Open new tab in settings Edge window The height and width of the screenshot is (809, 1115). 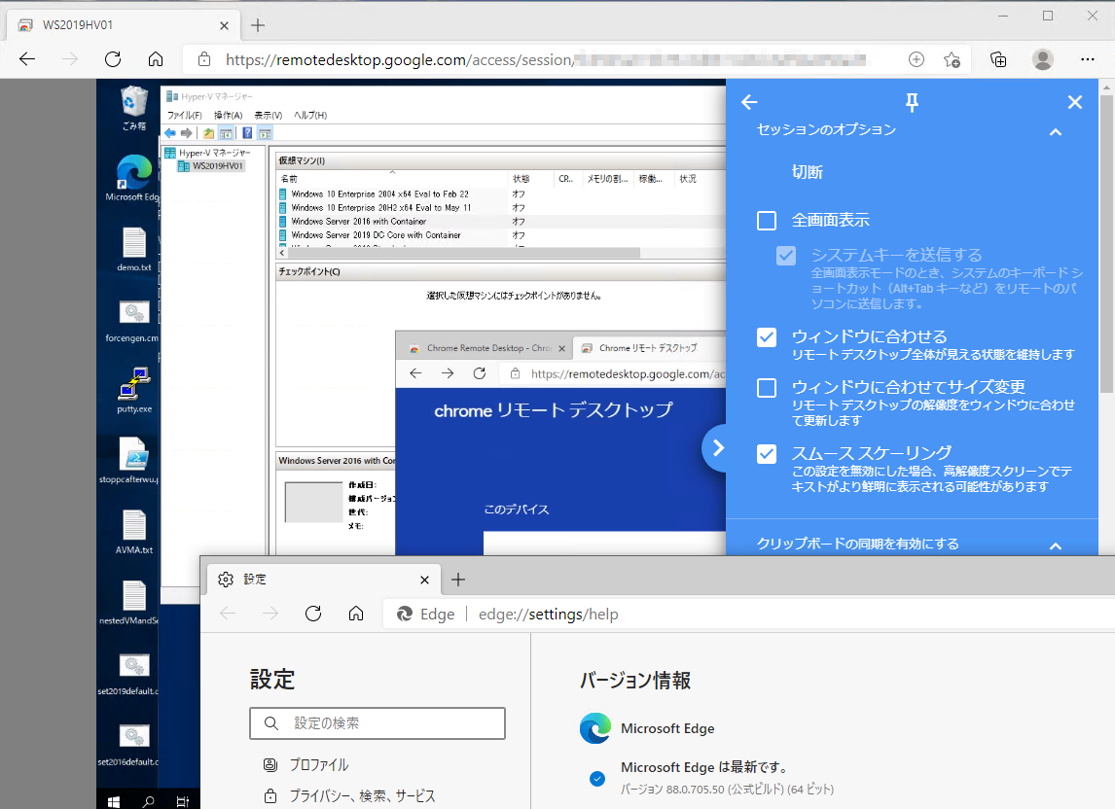click(458, 580)
